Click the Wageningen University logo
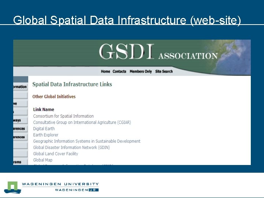The width and height of the screenshot is (264, 198). (51, 187)
